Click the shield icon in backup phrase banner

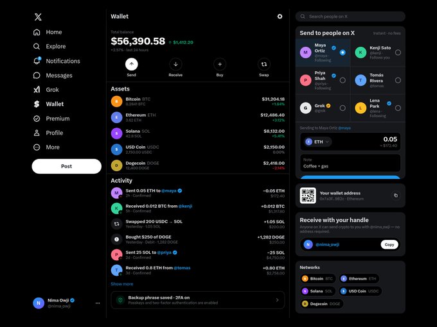pyautogui.click(x=120, y=300)
